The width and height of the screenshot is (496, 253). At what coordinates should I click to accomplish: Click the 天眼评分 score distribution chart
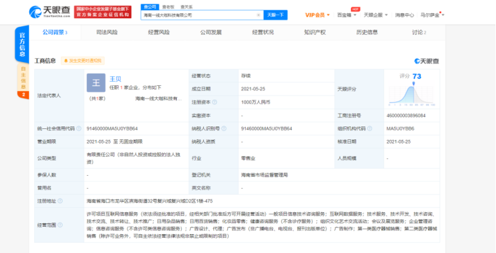point(412,95)
